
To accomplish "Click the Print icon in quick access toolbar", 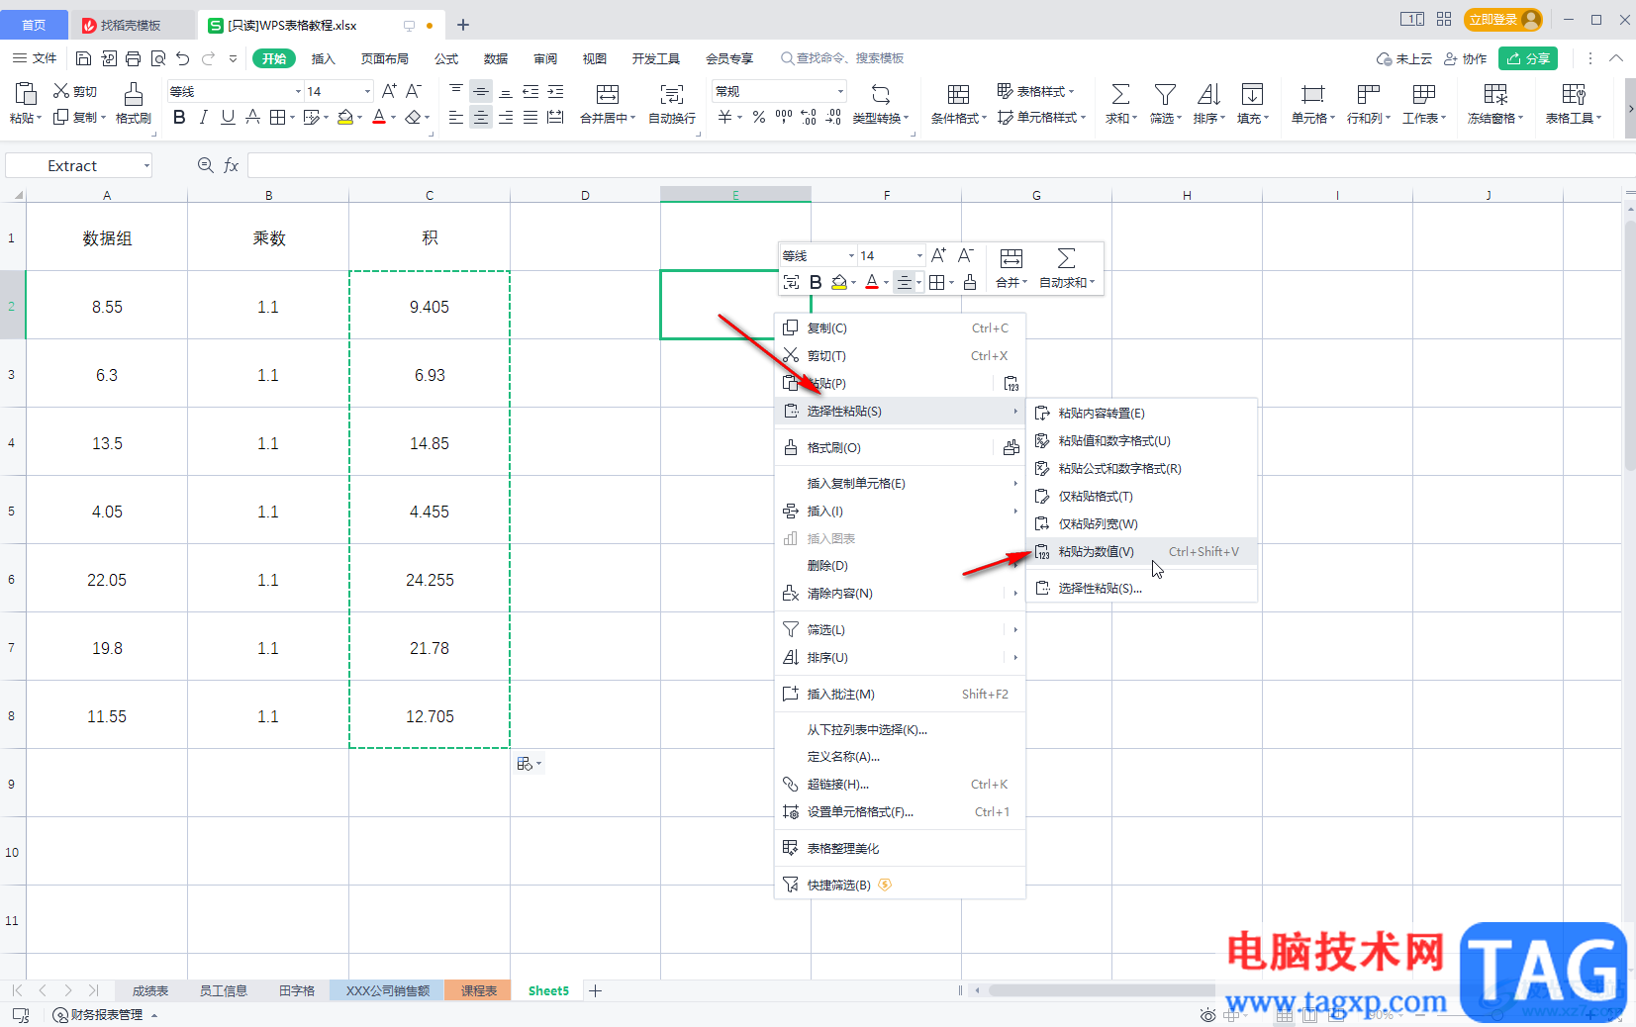I will pyautogui.click(x=134, y=58).
